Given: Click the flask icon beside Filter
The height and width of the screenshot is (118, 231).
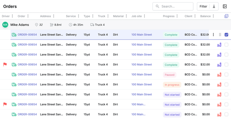Looking at the screenshot, I should [x=214, y=6].
